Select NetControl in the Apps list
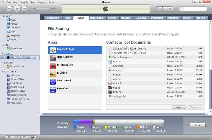 coord(75,82)
